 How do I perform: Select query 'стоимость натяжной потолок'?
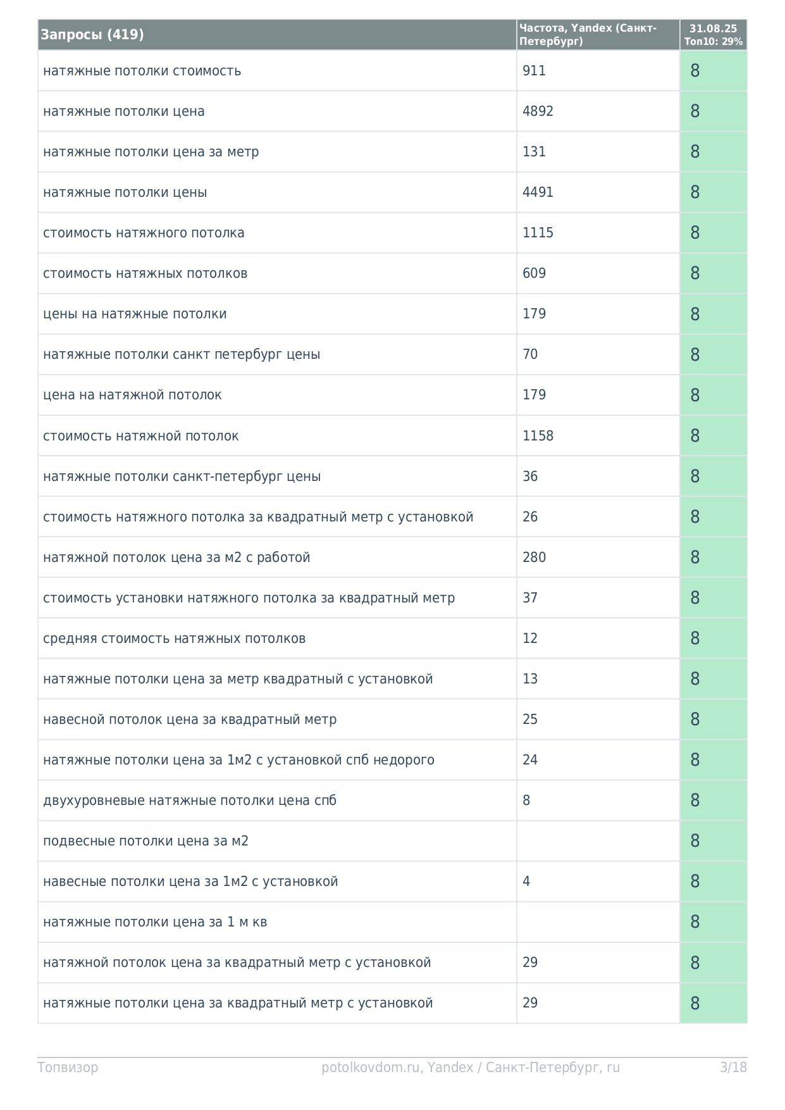[141, 436]
